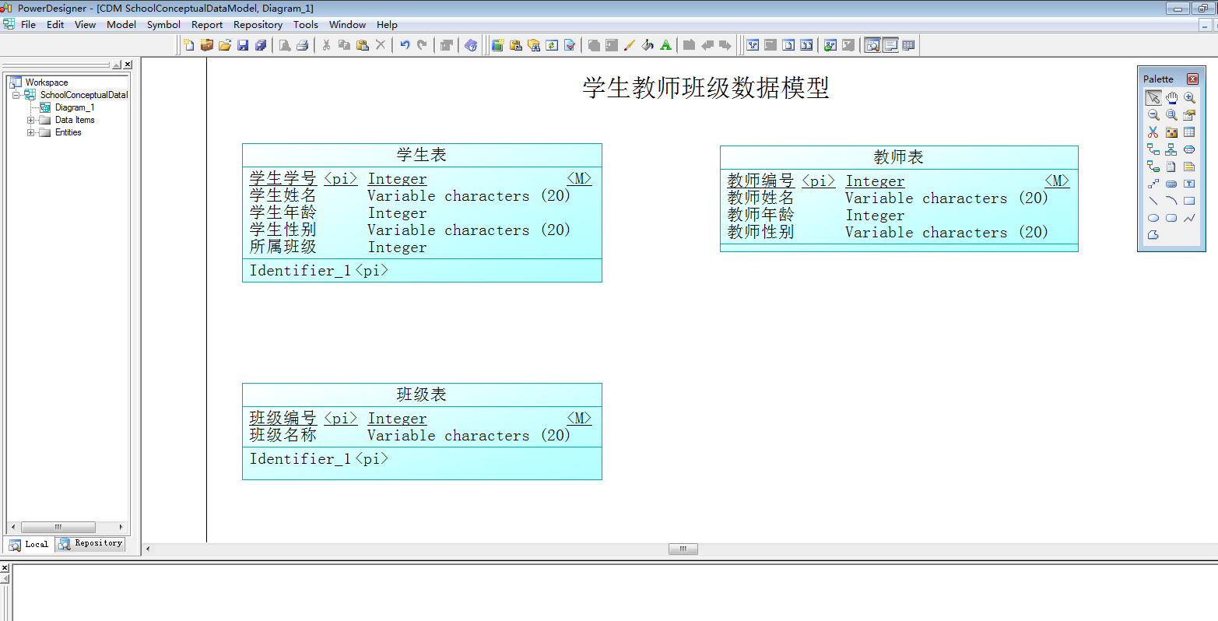Select the Title tool in Palette

point(1171,184)
